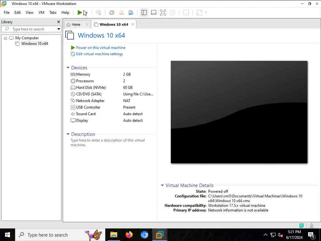
Task: Open the Tabs menu
Action: point(53,13)
